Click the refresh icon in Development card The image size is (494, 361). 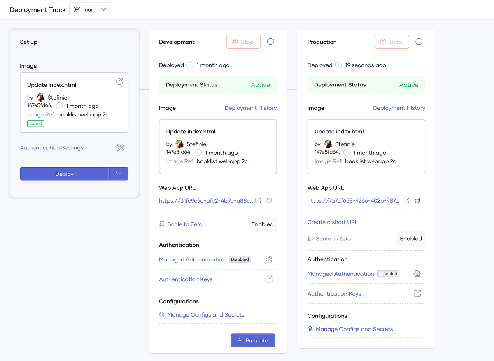(270, 42)
